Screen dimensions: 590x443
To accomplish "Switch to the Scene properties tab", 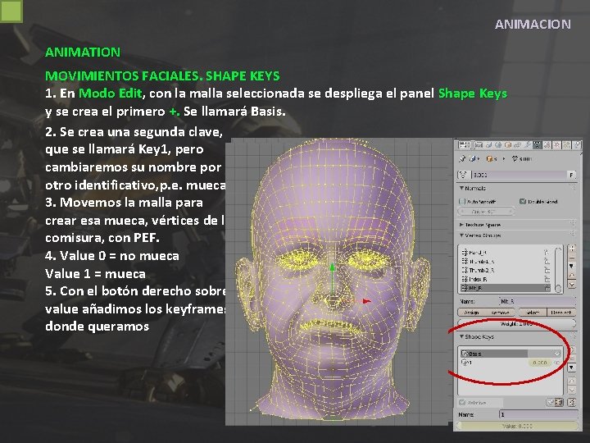I will (488, 145).
